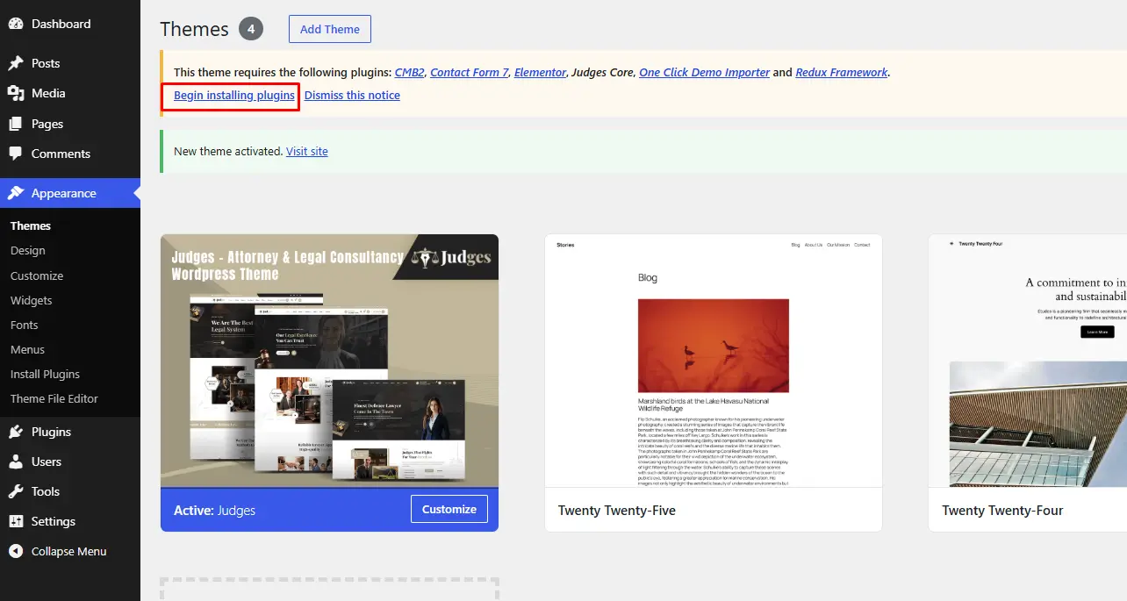The image size is (1127, 601).
Task: Click the theme count badge 4
Action: click(251, 29)
